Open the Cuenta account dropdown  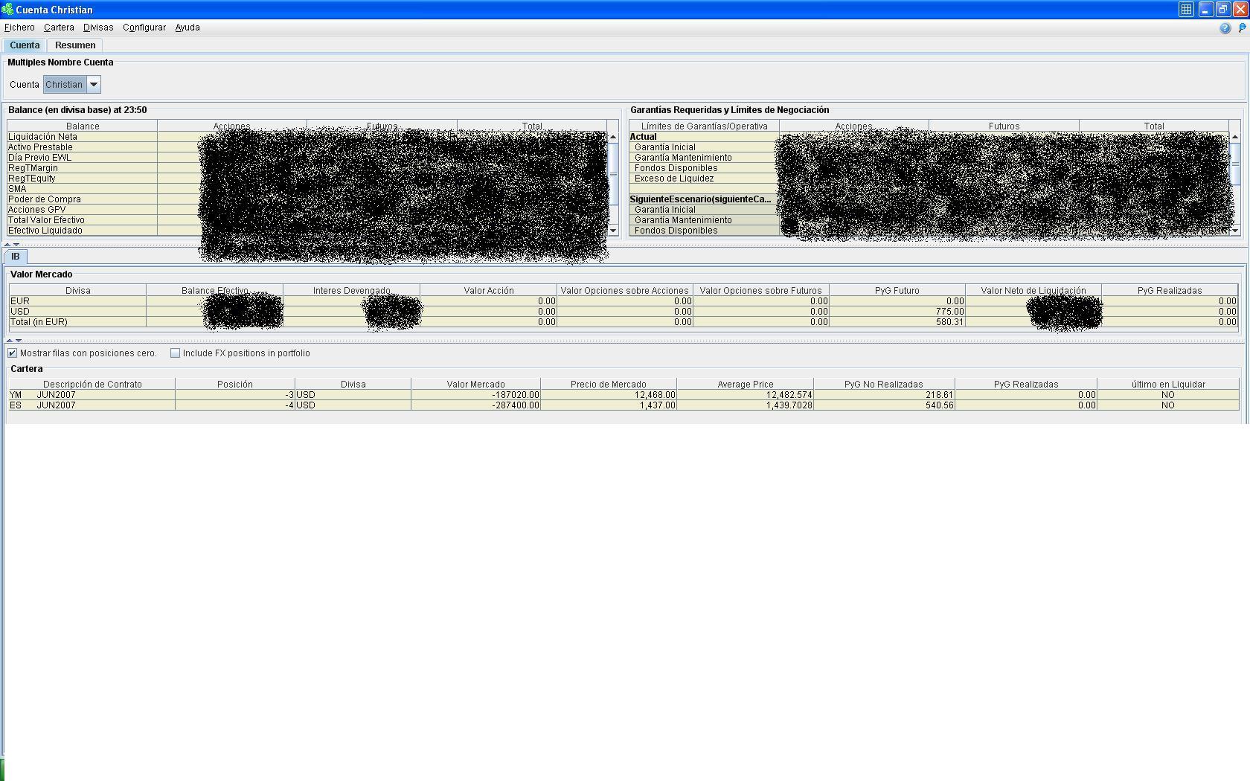click(x=94, y=85)
